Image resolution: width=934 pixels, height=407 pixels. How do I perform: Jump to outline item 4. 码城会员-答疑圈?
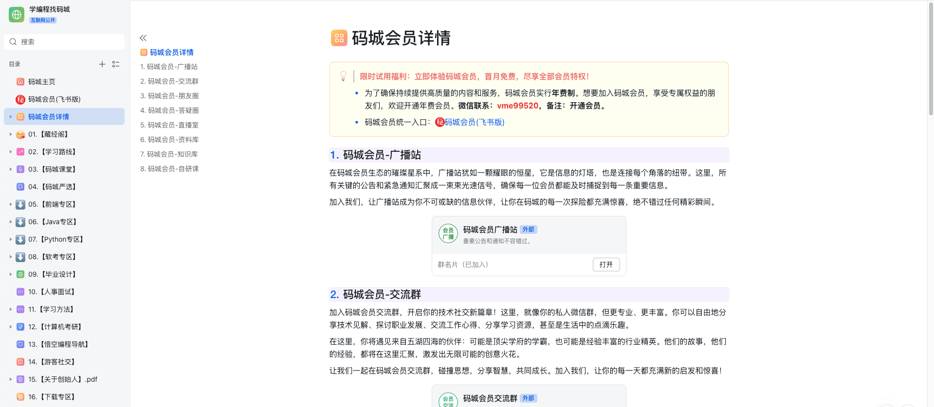(x=169, y=110)
